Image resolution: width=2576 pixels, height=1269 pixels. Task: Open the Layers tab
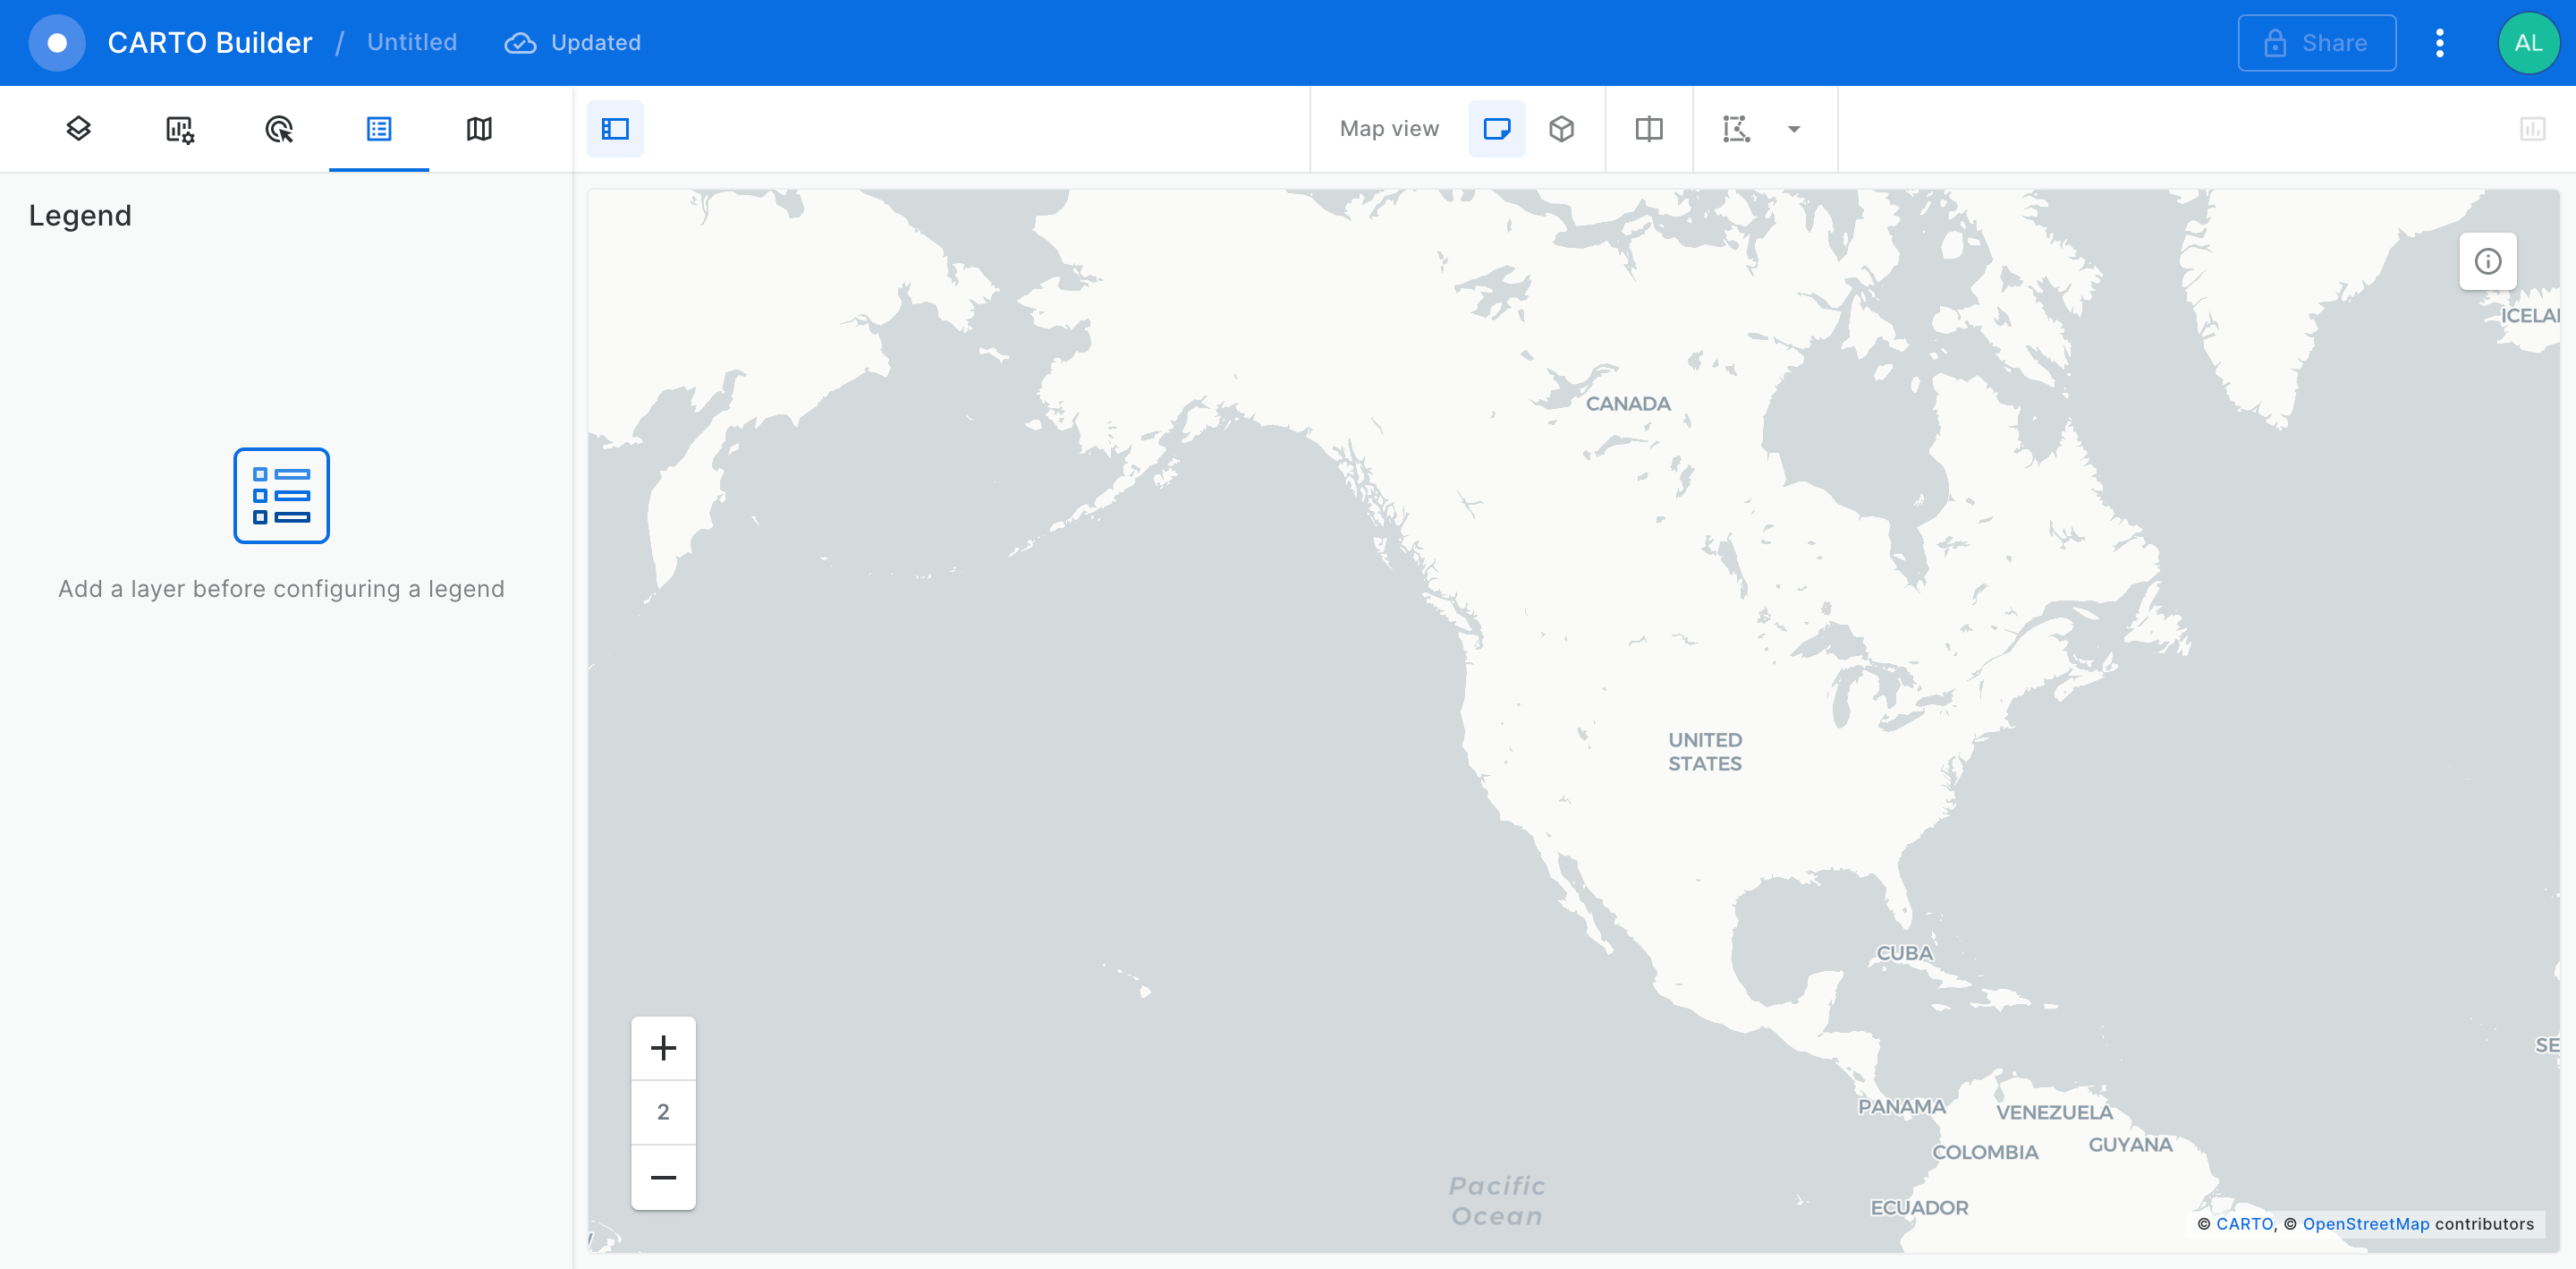click(x=79, y=129)
